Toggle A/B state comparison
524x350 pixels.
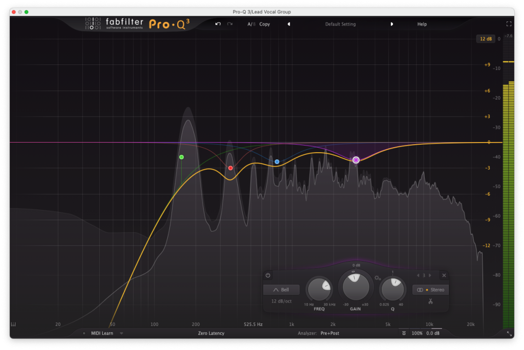click(x=251, y=24)
